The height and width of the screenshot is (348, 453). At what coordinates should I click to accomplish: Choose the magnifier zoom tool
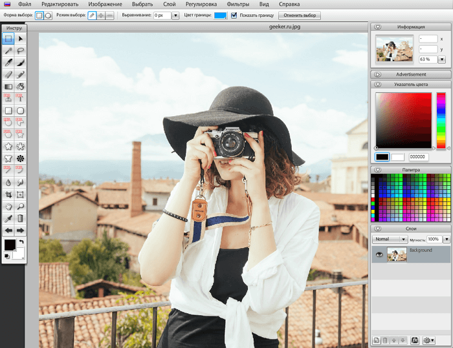21,207
